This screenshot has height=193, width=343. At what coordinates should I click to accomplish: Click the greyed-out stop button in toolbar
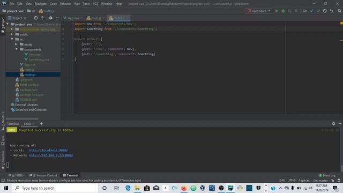tap(296, 11)
